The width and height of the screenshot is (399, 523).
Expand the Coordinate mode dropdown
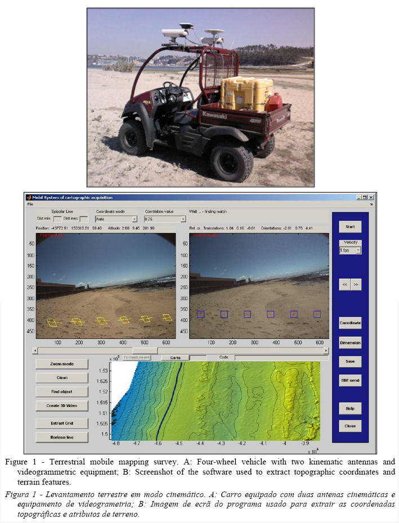click(x=135, y=219)
